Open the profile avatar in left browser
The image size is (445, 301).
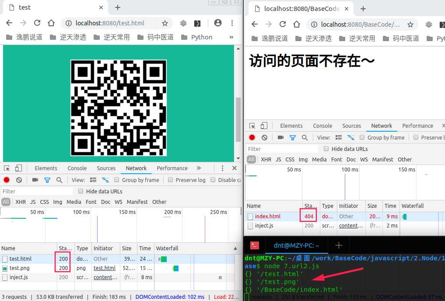(217, 23)
